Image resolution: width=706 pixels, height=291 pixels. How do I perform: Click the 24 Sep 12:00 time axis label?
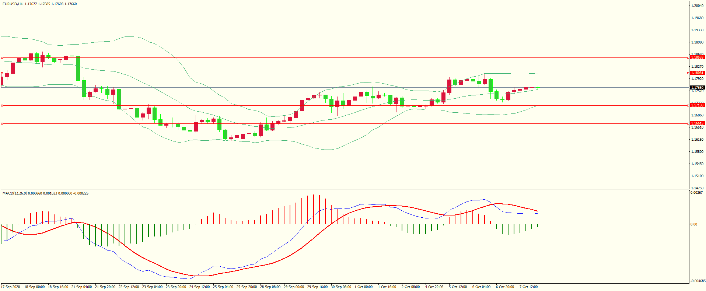pos(200,287)
